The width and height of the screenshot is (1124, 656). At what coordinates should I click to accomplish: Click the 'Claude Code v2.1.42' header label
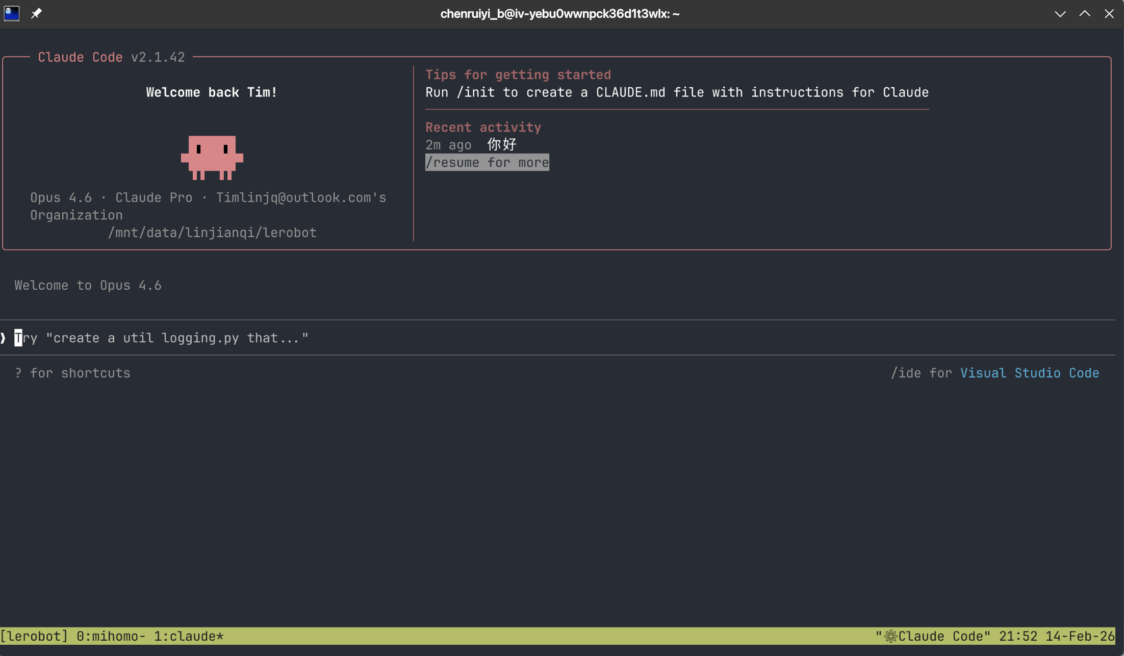(x=111, y=57)
